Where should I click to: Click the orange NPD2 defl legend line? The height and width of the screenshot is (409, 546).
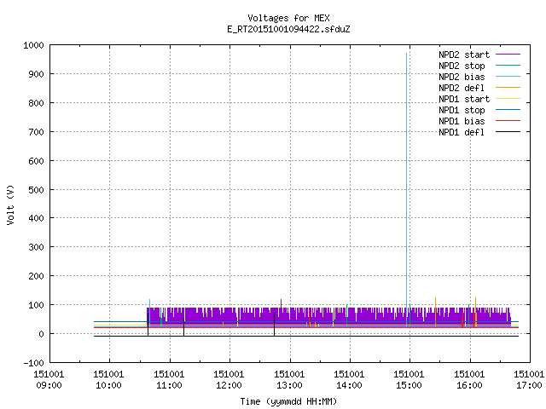point(508,88)
